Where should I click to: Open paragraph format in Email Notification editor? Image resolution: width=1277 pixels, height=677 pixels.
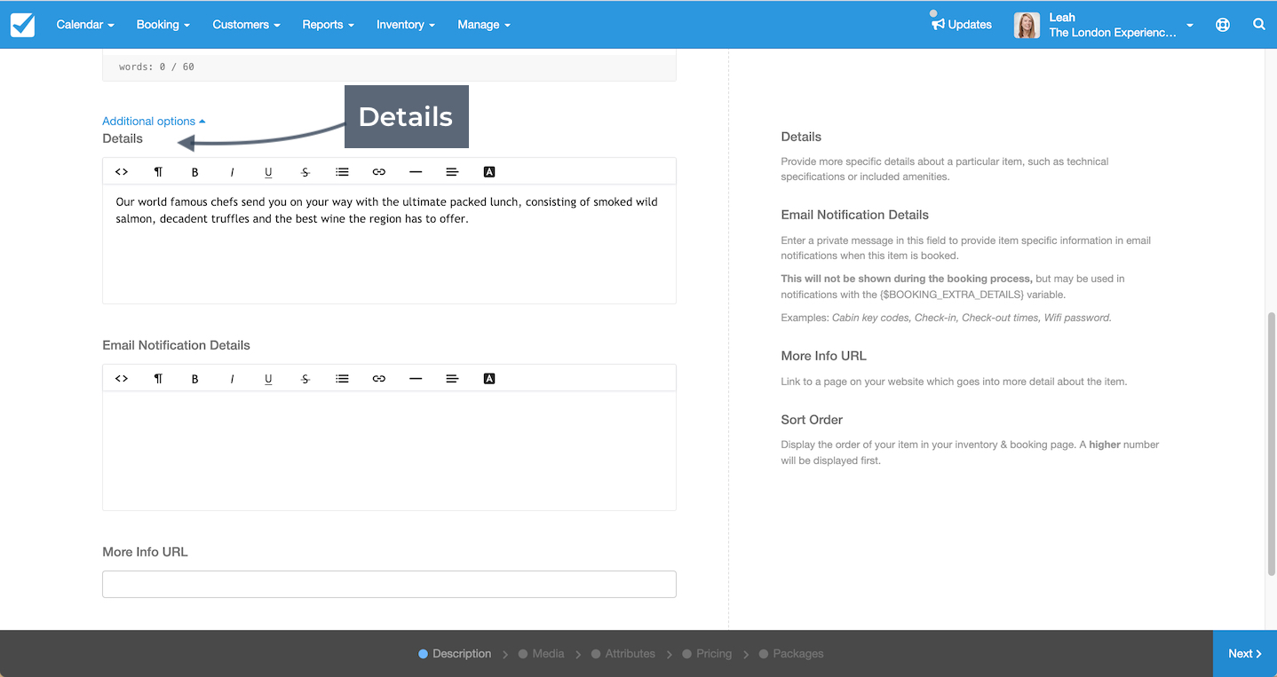158,379
